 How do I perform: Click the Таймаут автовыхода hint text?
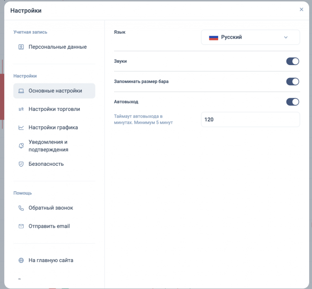(x=143, y=119)
